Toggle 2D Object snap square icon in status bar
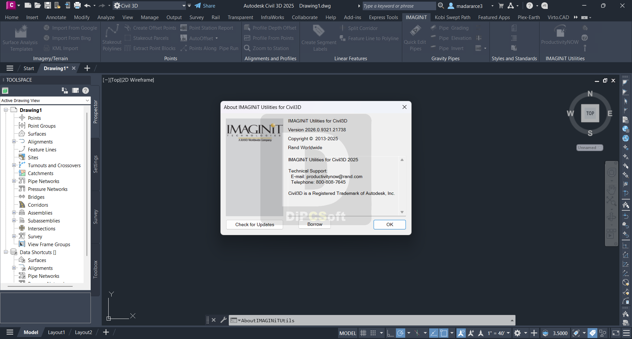The width and height of the screenshot is (632, 339). [x=444, y=333]
